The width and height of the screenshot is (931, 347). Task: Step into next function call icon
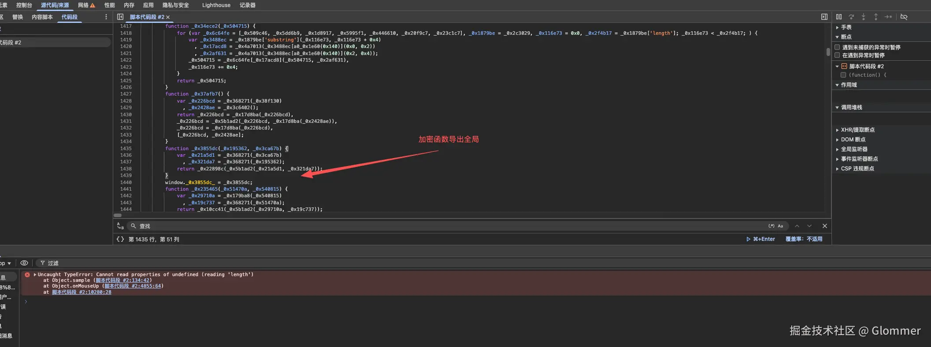point(864,17)
